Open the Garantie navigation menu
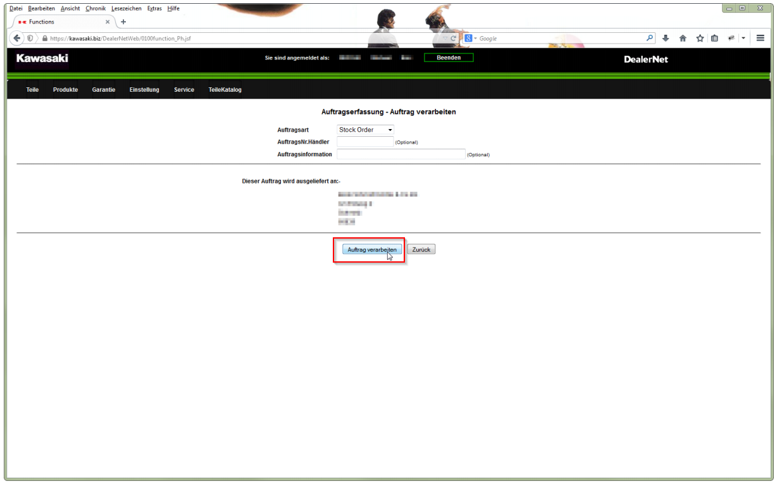Viewport: 777px width, 486px height. [104, 90]
